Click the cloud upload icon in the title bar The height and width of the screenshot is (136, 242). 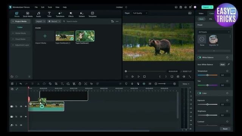tap(186, 7)
